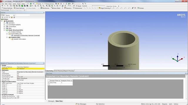Select Mesh in outline
The image size is (188, 105).
(x=10, y=28)
